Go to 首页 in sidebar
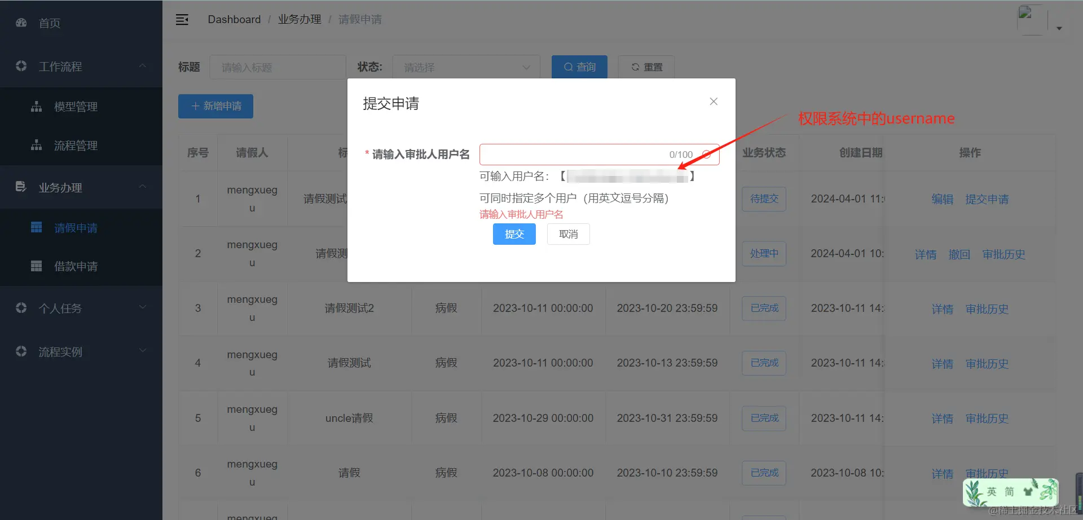The height and width of the screenshot is (520, 1083). [x=50, y=23]
